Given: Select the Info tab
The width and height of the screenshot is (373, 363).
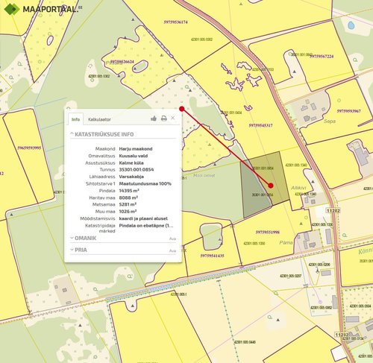Looking at the screenshot, I should point(75,119).
